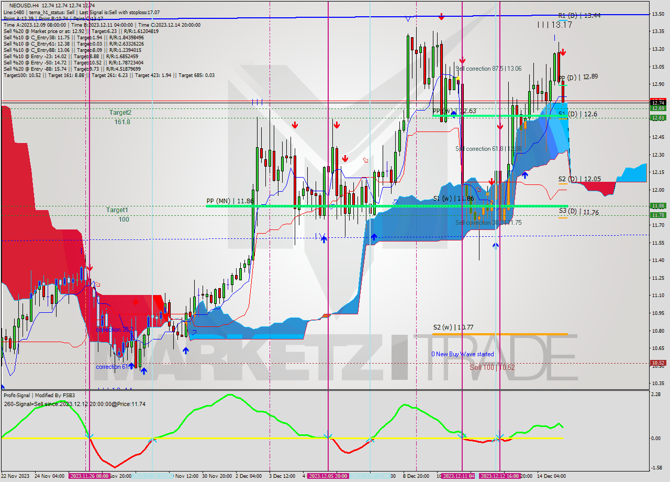Select the PP (MN) | 11.86 pivot label

(x=230, y=201)
